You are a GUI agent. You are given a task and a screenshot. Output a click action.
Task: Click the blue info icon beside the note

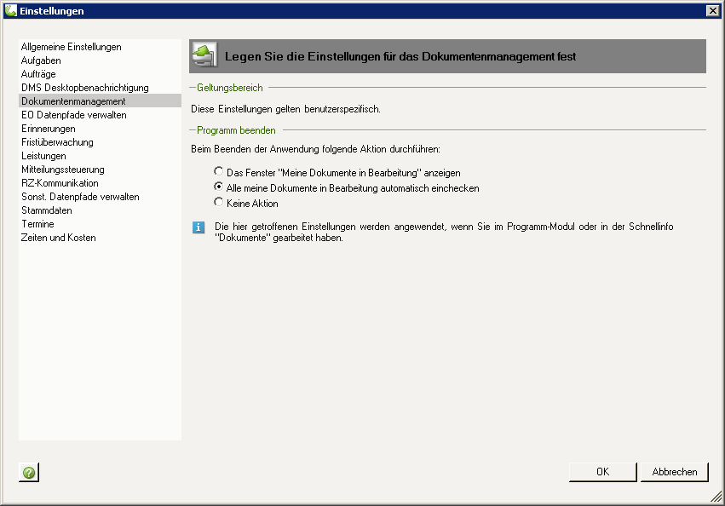pyautogui.click(x=199, y=227)
